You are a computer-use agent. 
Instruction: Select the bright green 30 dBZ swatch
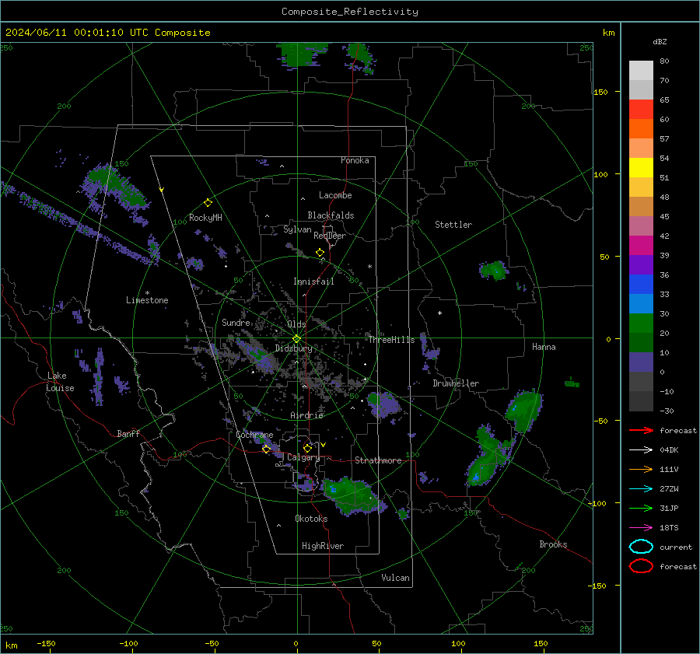[641, 324]
